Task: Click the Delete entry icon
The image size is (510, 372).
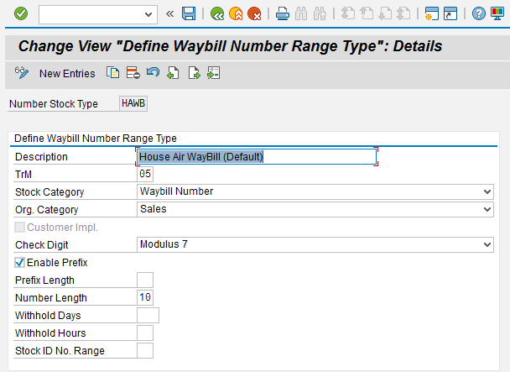Action: [133, 74]
